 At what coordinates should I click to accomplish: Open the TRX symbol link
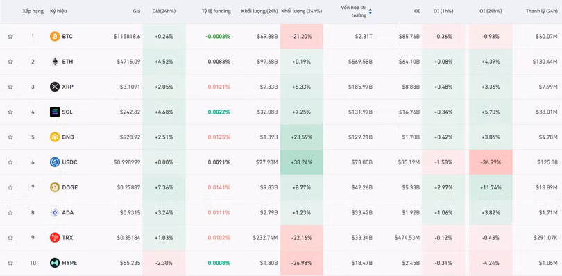[x=68, y=238]
